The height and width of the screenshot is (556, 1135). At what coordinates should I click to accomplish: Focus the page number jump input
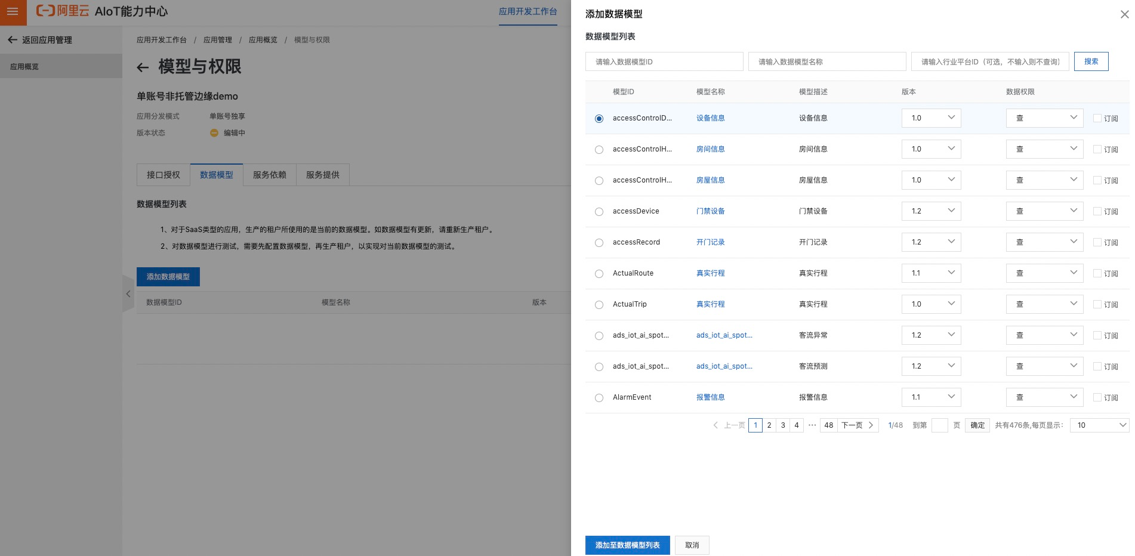tap(940, 425)
